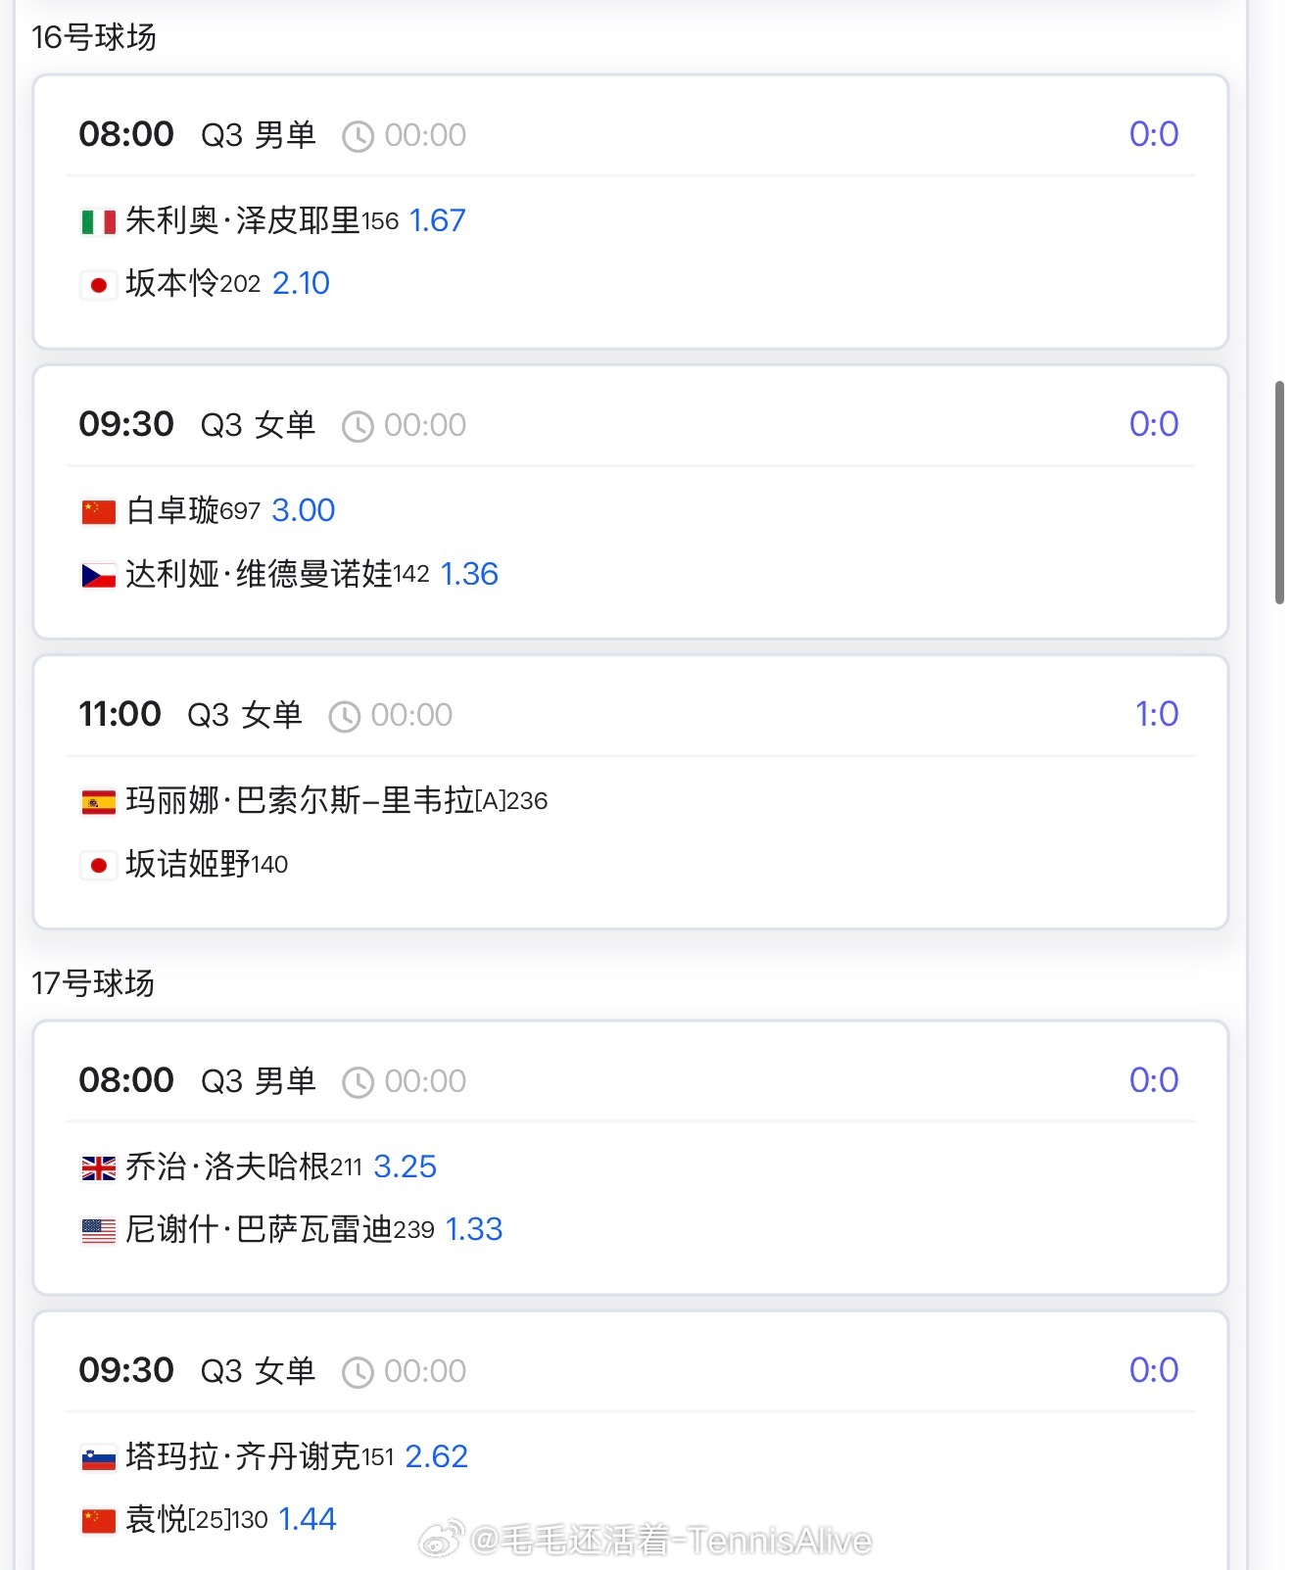Click the UK flag beside 乔治·洛夫哈根
Viewport: 1293px width, 1570px height.
(98, 1167)
